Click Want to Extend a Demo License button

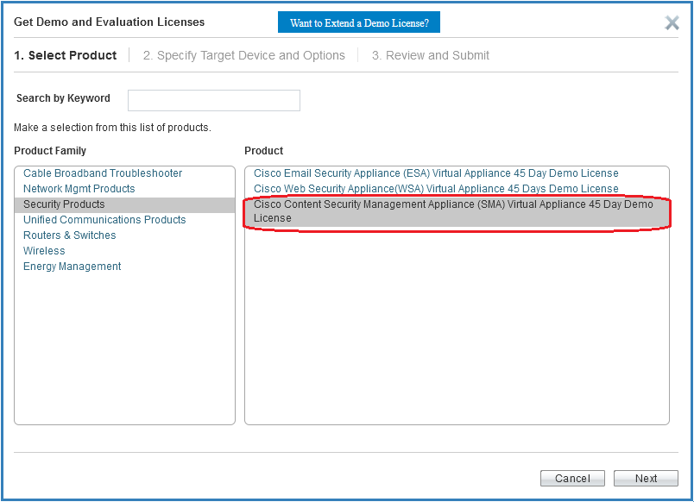(x=359, y=22)
